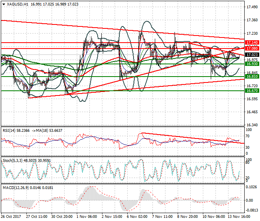Screen dimensions: 260x221
Task: Select the RSI scale level 70
Action: point(247,136)
